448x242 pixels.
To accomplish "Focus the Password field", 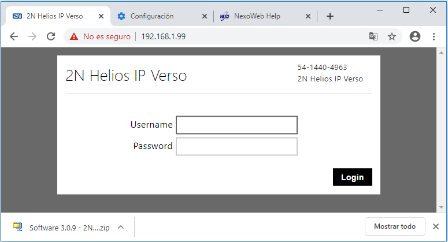I will point(236,146).
